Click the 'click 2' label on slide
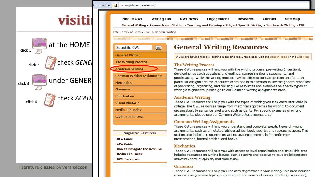Screen dimensions: 315x177 (34, 65)
